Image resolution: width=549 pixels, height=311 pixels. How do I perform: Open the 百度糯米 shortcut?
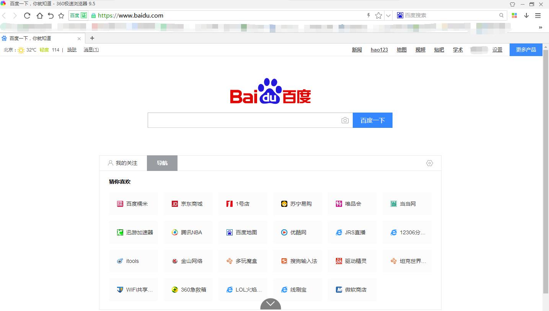pos(133,203)
